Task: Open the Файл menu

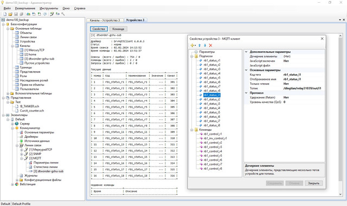Action: pyautogui.click(x=7, y=9)
